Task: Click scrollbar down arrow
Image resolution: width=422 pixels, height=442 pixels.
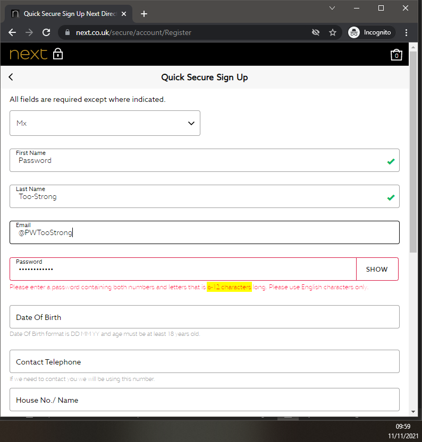Action: (413, 412)
